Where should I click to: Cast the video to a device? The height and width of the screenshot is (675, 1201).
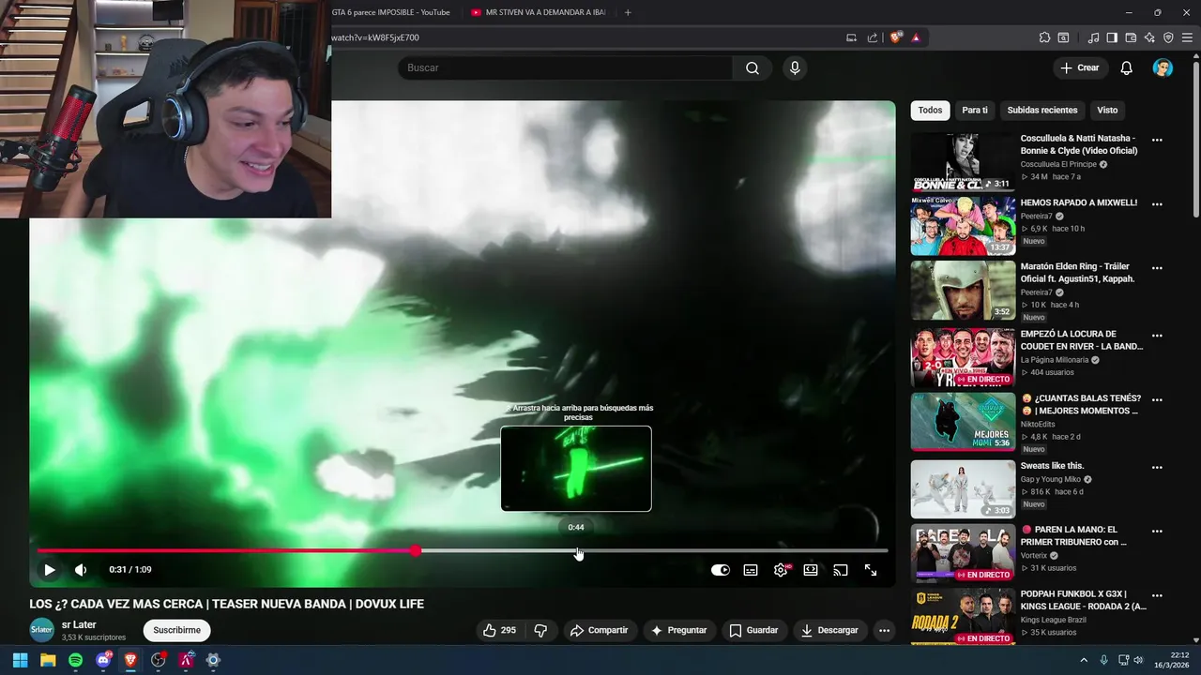click(x=841, y=570)
